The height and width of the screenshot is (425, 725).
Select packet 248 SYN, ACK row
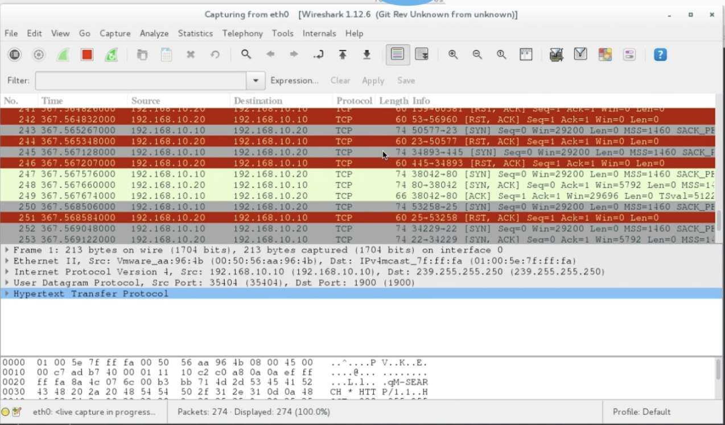pos(357,185)
